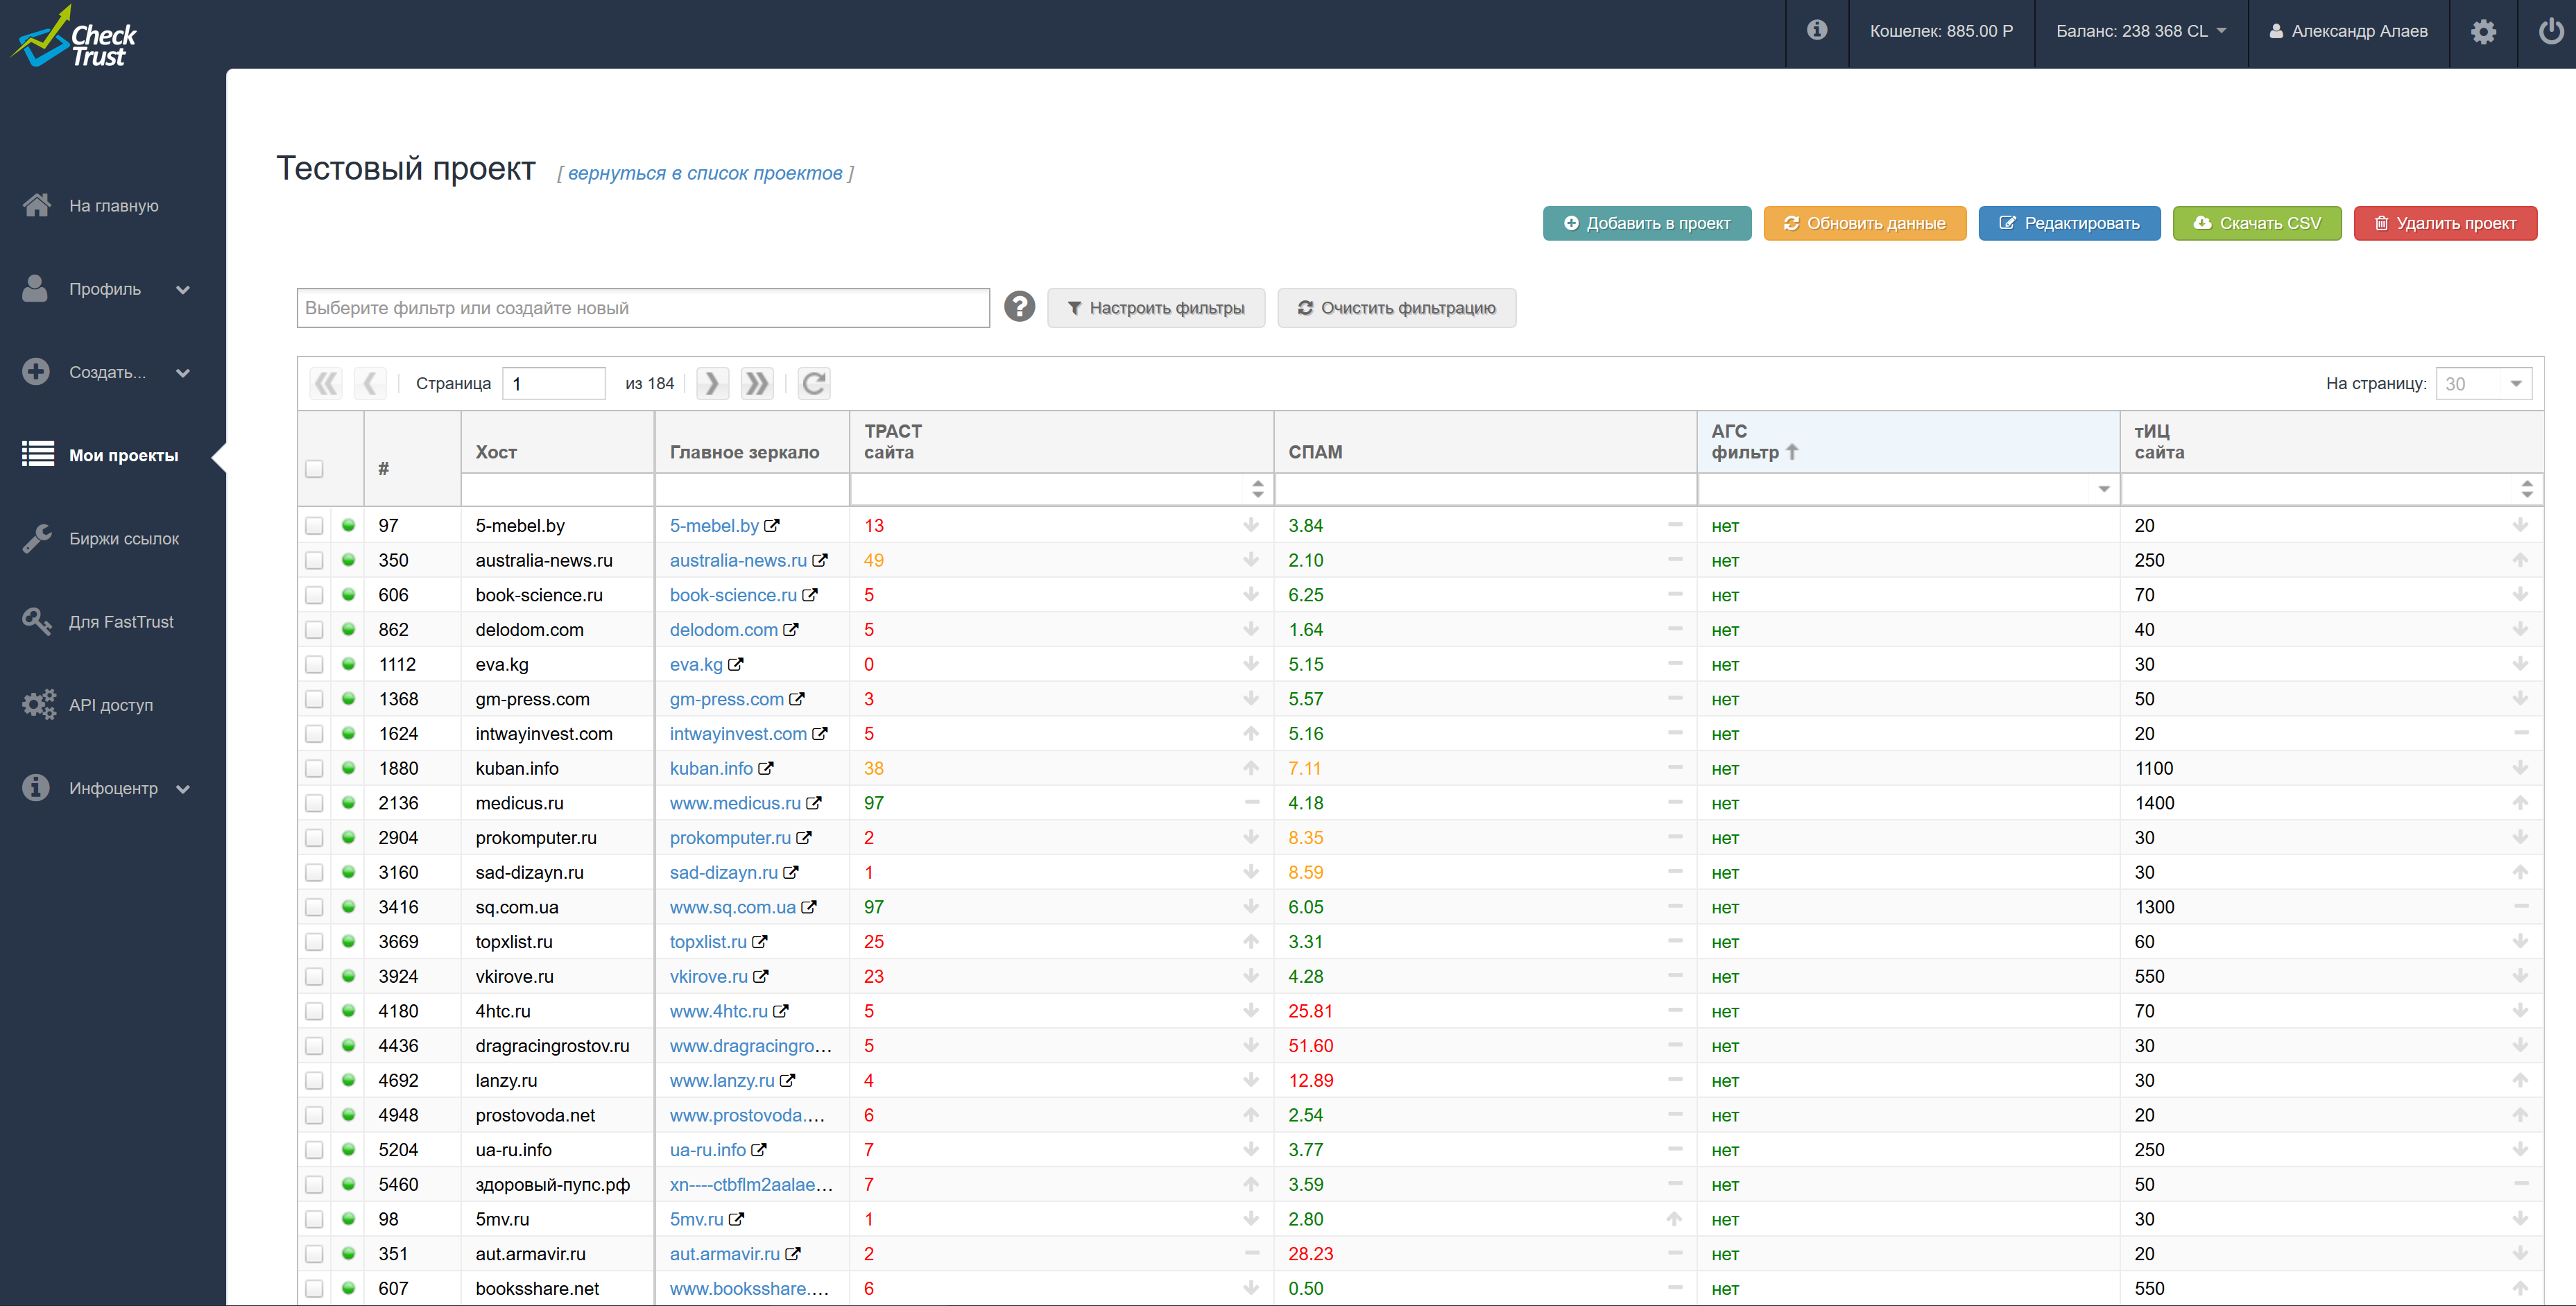Open settings gear in header
Image resolution: width=2576 pixels, height=1306 pixels.
2483,32
